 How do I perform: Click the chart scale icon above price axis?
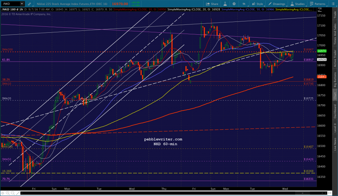coord(320,10)
